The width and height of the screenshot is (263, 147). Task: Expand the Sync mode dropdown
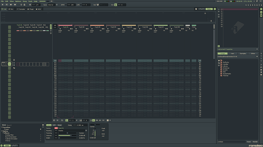coord(57,5)
